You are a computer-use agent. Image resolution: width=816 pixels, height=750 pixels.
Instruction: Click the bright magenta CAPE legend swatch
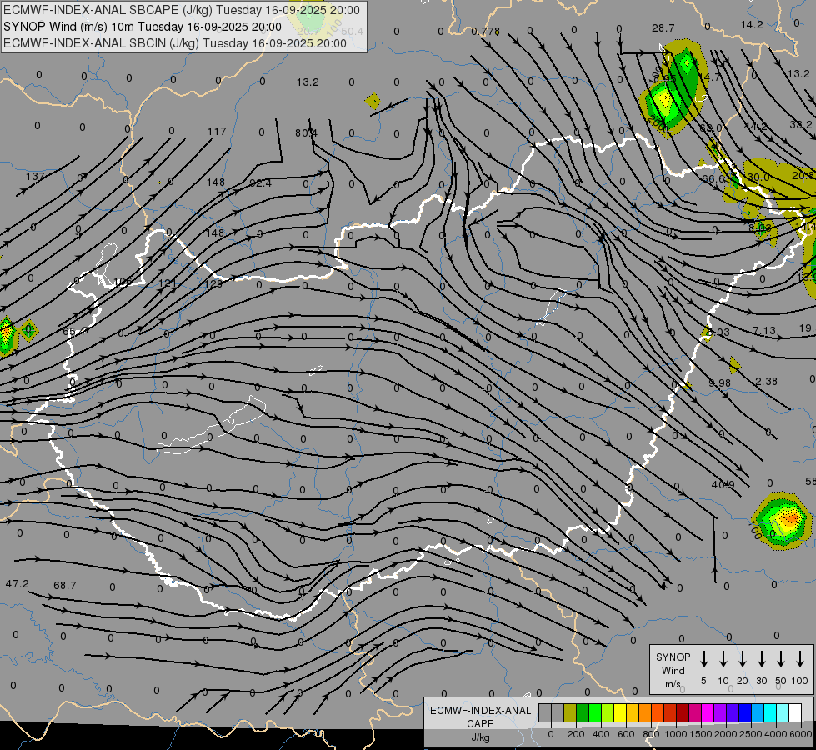[708, 712]
